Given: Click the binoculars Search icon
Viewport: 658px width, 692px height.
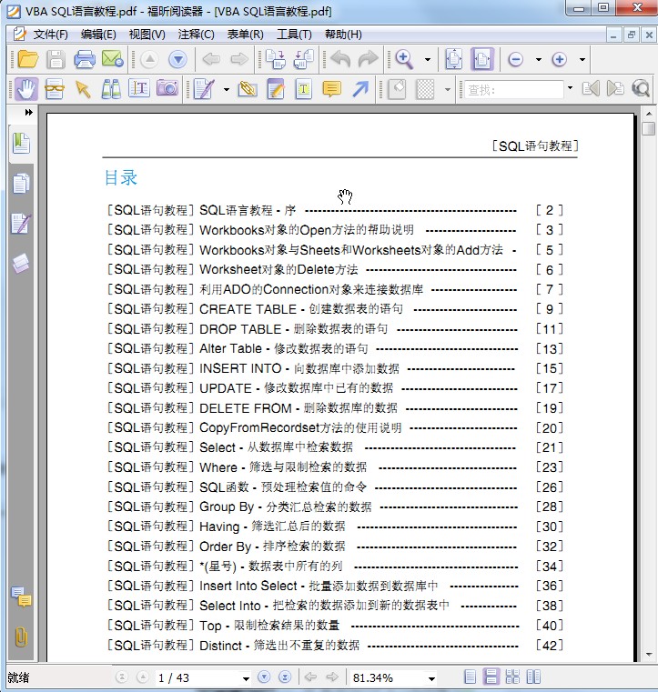Looking at the screenshot, I should click(111, 89).
